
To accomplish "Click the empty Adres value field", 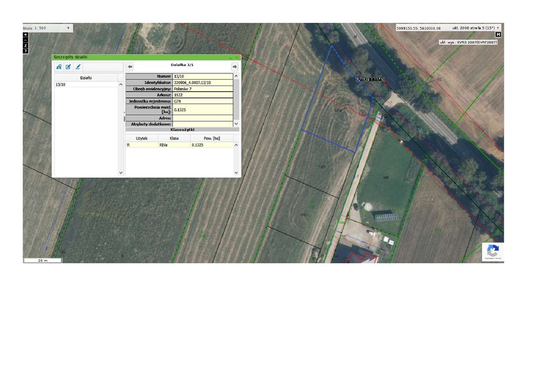I will click(203, 118).
